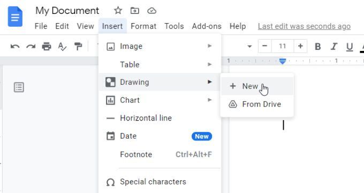Screen dimensions: 364x193
Task: Click the font size 11 field
Action: (x=282, y=46)
